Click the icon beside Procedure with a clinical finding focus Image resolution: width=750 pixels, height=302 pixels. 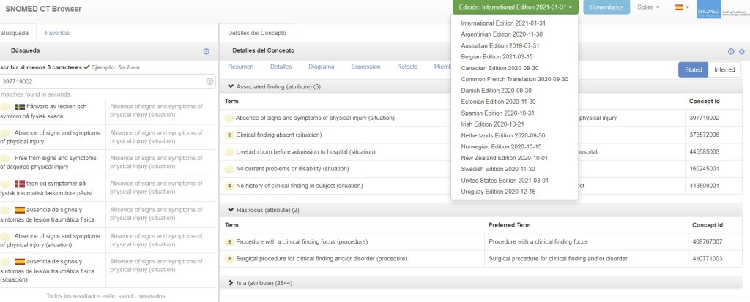[x=229, y=241]
